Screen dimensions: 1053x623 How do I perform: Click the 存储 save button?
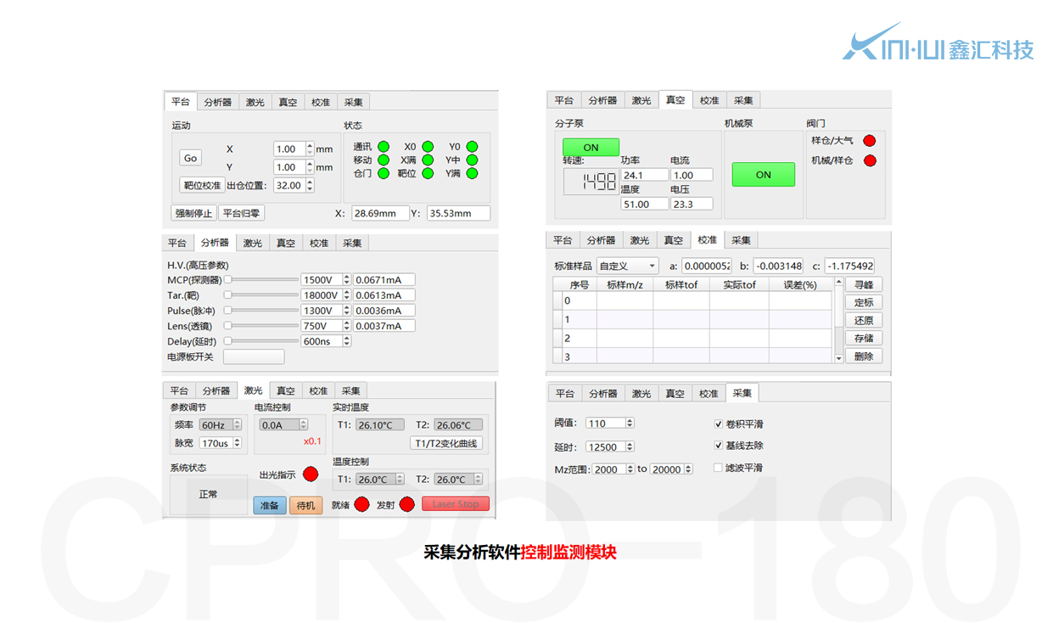pos(864,338)
